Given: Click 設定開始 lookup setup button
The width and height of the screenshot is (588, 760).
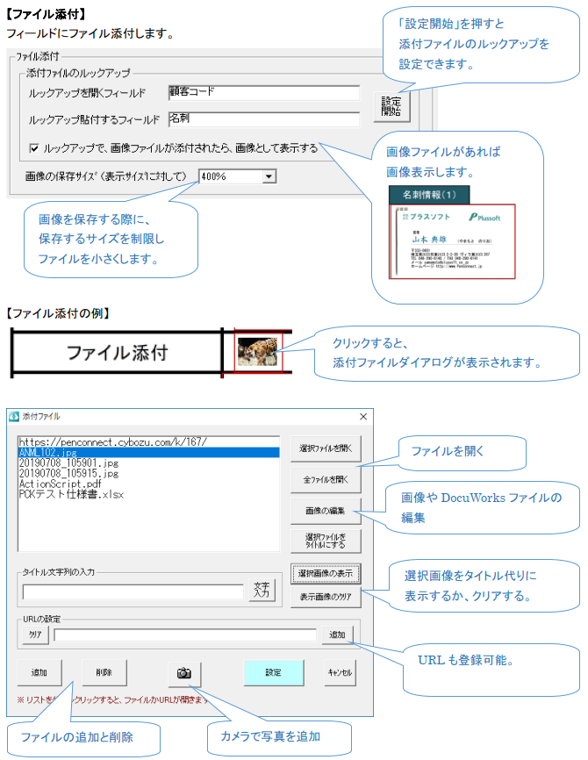Looking at the screenshot, I should point(391,106).
